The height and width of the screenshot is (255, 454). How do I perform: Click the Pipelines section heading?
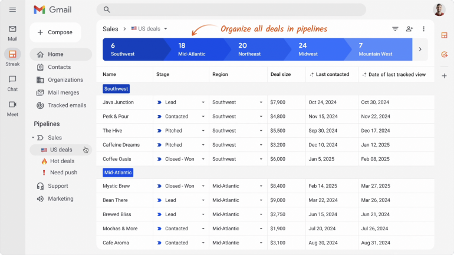click(47, 124)
